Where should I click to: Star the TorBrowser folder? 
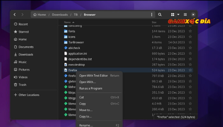190,42
